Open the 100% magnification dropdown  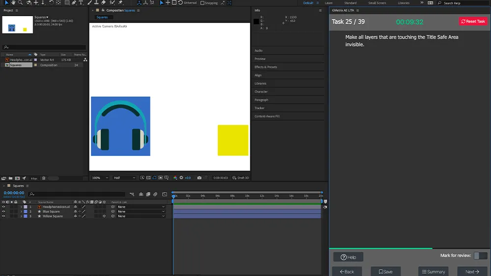(x=100, y=177)
